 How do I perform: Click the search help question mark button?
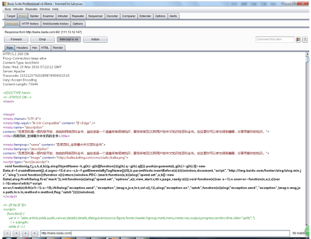click(x=8, y=233)
